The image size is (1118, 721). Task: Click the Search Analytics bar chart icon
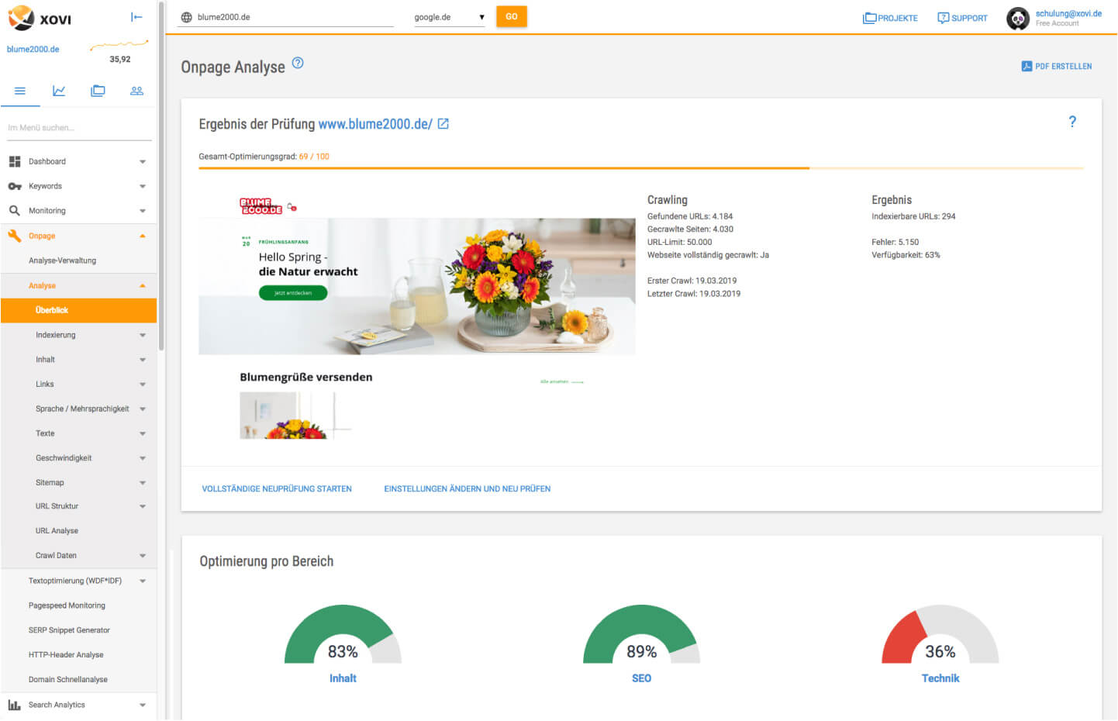point(15,705)
